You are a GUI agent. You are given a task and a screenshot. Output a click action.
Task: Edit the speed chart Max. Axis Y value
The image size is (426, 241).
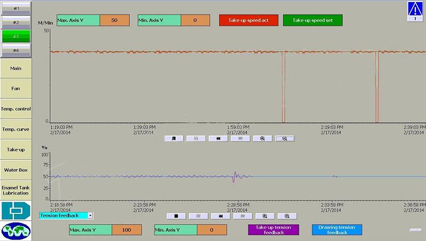114,20
